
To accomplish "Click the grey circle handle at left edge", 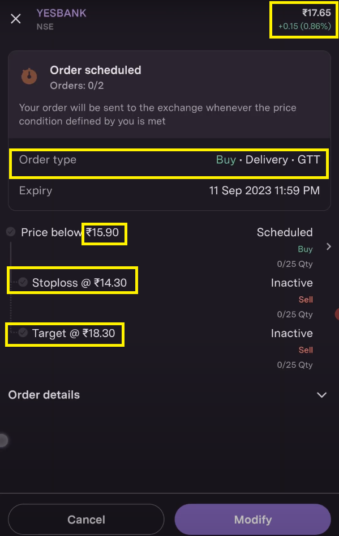I will 4,440.
